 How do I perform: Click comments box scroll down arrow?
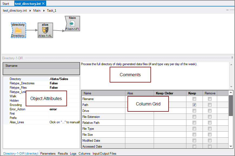231,87
